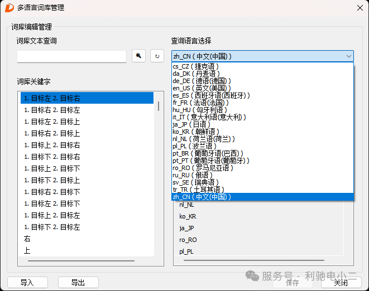Image resolution: width=369 pixels, height=291 pixels.
Task: Select row "1. 目标上 2. 目标左"
Action: click(x=87, y=215)
